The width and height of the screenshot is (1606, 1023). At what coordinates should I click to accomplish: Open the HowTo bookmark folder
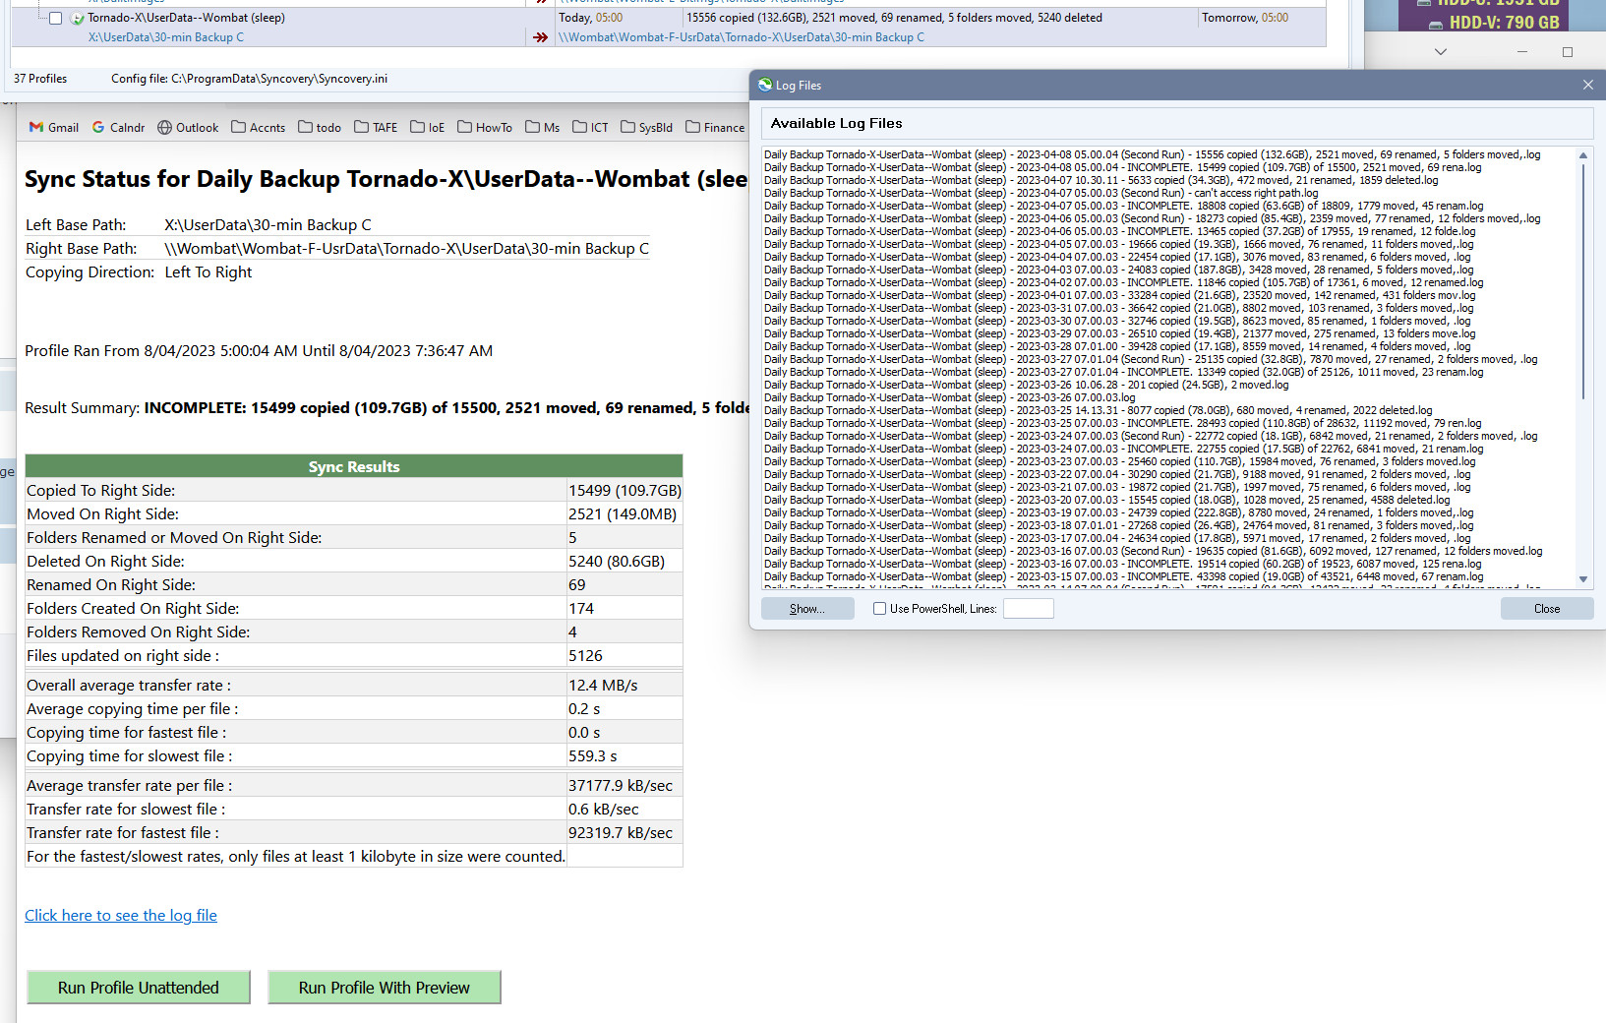pyautogui.click(x=485, y=127)
